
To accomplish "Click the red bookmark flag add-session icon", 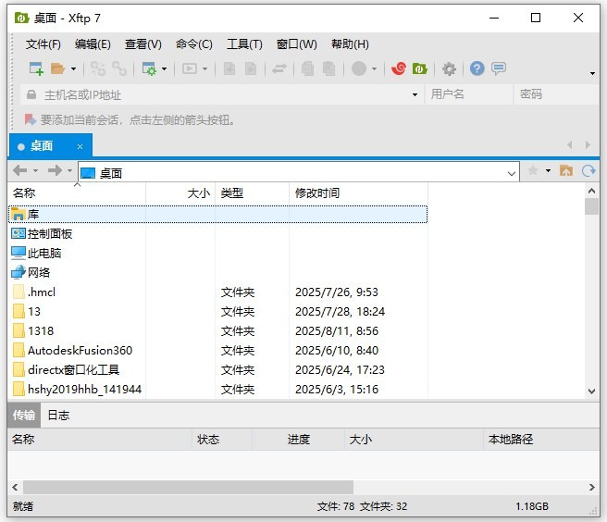I will (31, 119).
